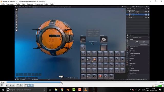Select Blender's Annotate tool
Image resolution: width=164 pixels, height=92 pixels.
point(16,25)
